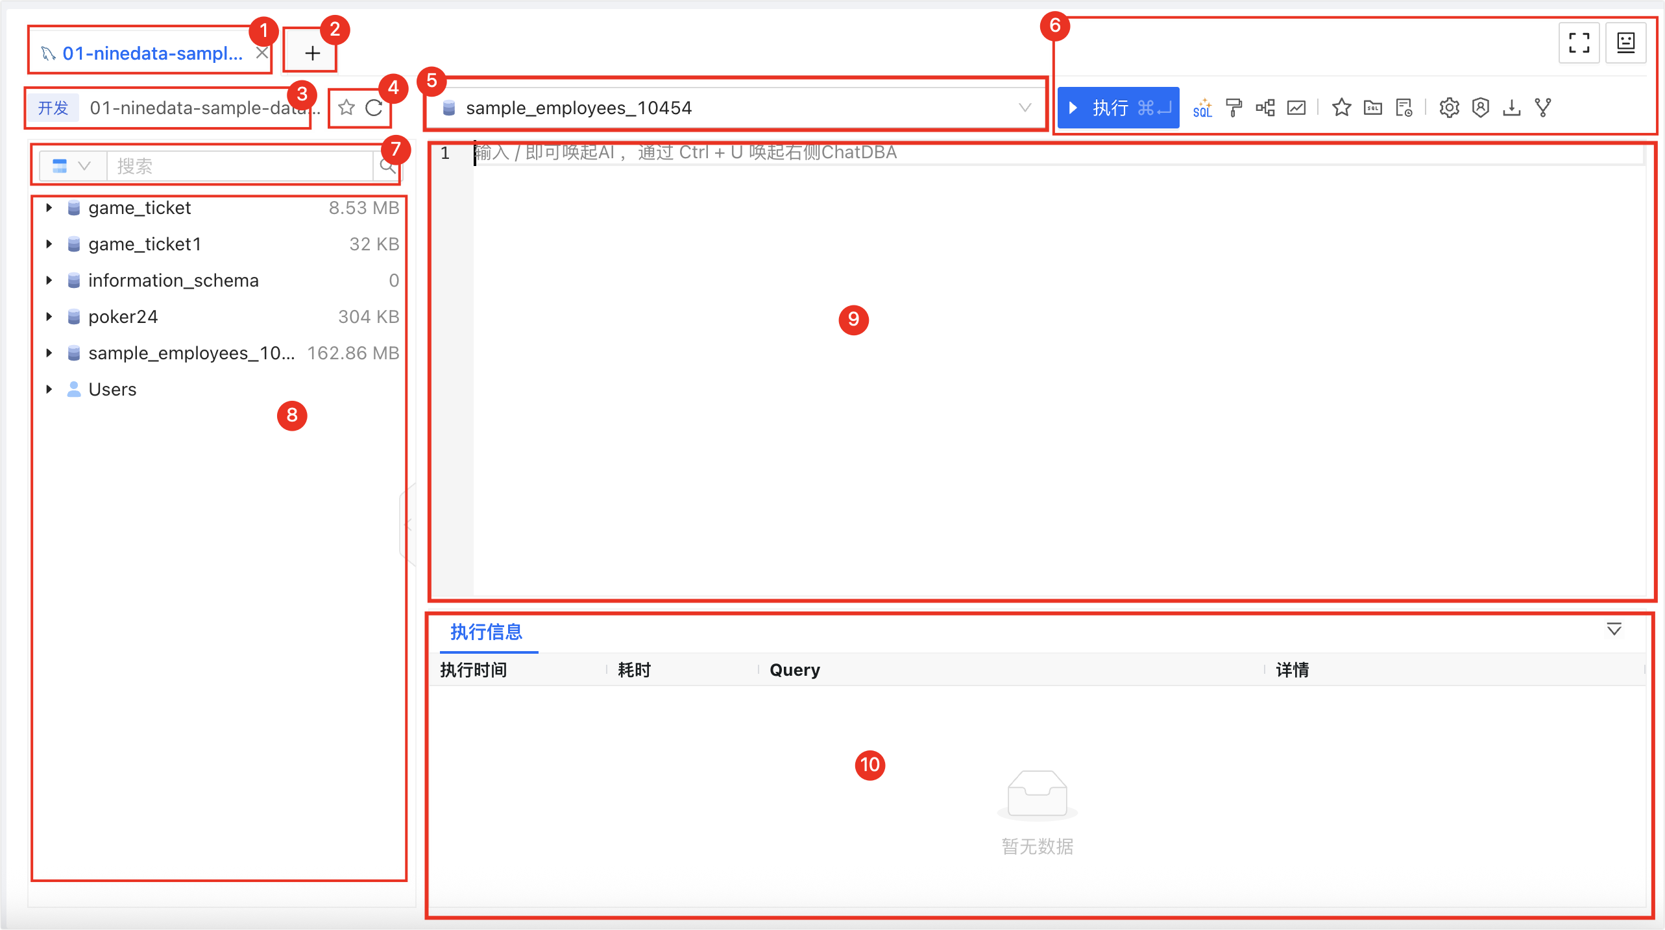1665x930 pixels.
Task: Select the 01-ninedata-sampl... session tab
Action: point(152,53)
